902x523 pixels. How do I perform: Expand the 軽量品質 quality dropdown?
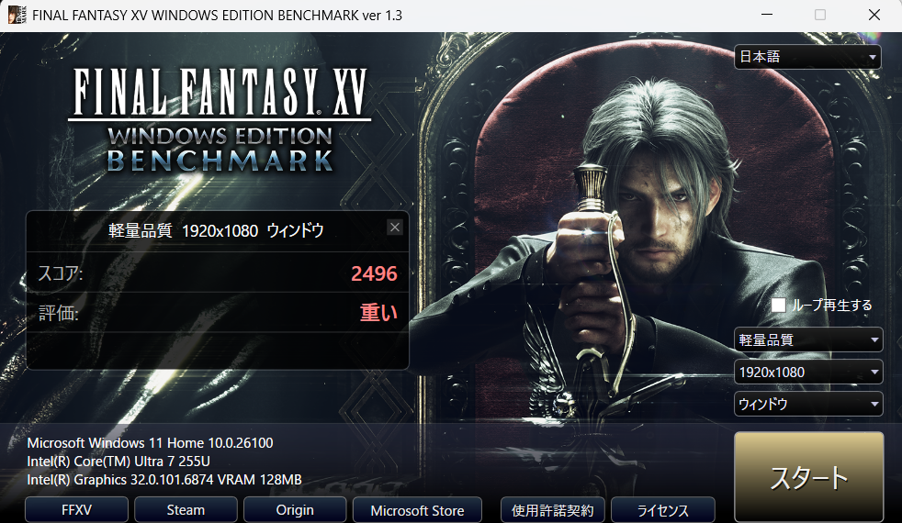point(807,339)
